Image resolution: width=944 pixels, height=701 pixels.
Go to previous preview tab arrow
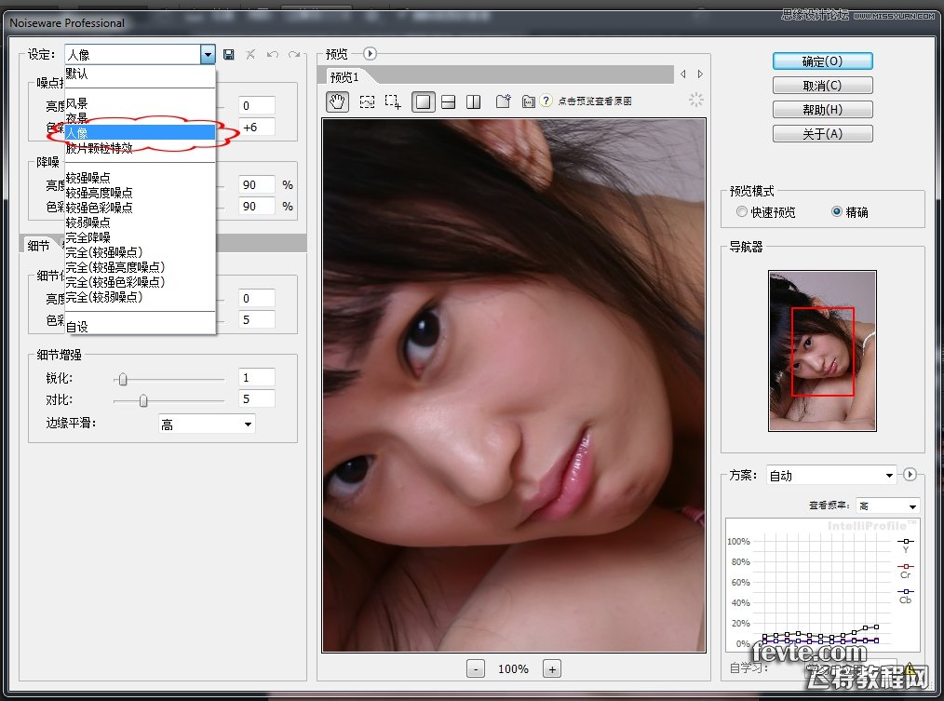(682, 74)
